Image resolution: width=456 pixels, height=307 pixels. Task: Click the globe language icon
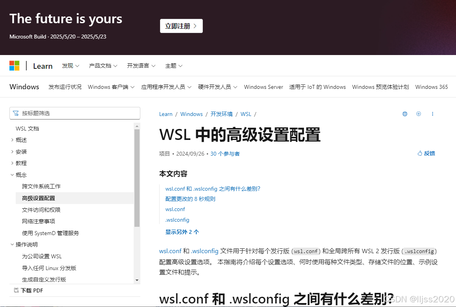(405, 114)
